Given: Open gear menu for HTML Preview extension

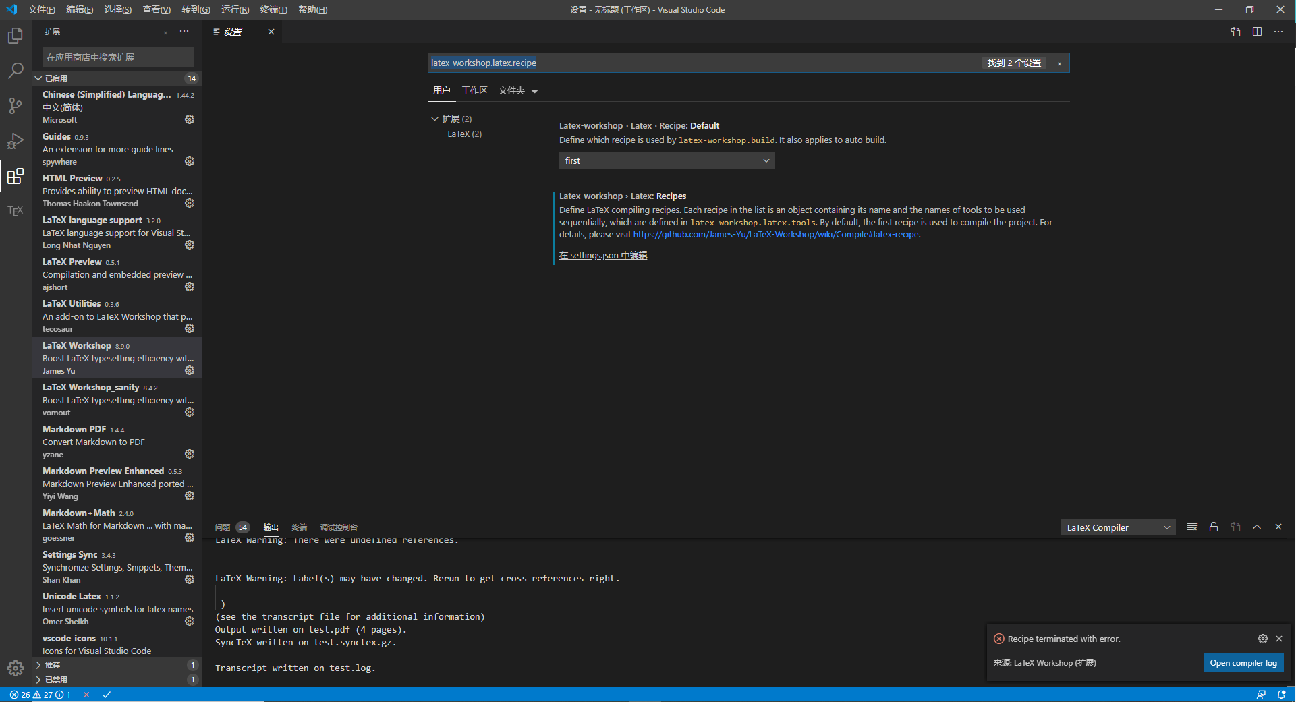Looking at the screenshot, I should click(x=190, y=203).
